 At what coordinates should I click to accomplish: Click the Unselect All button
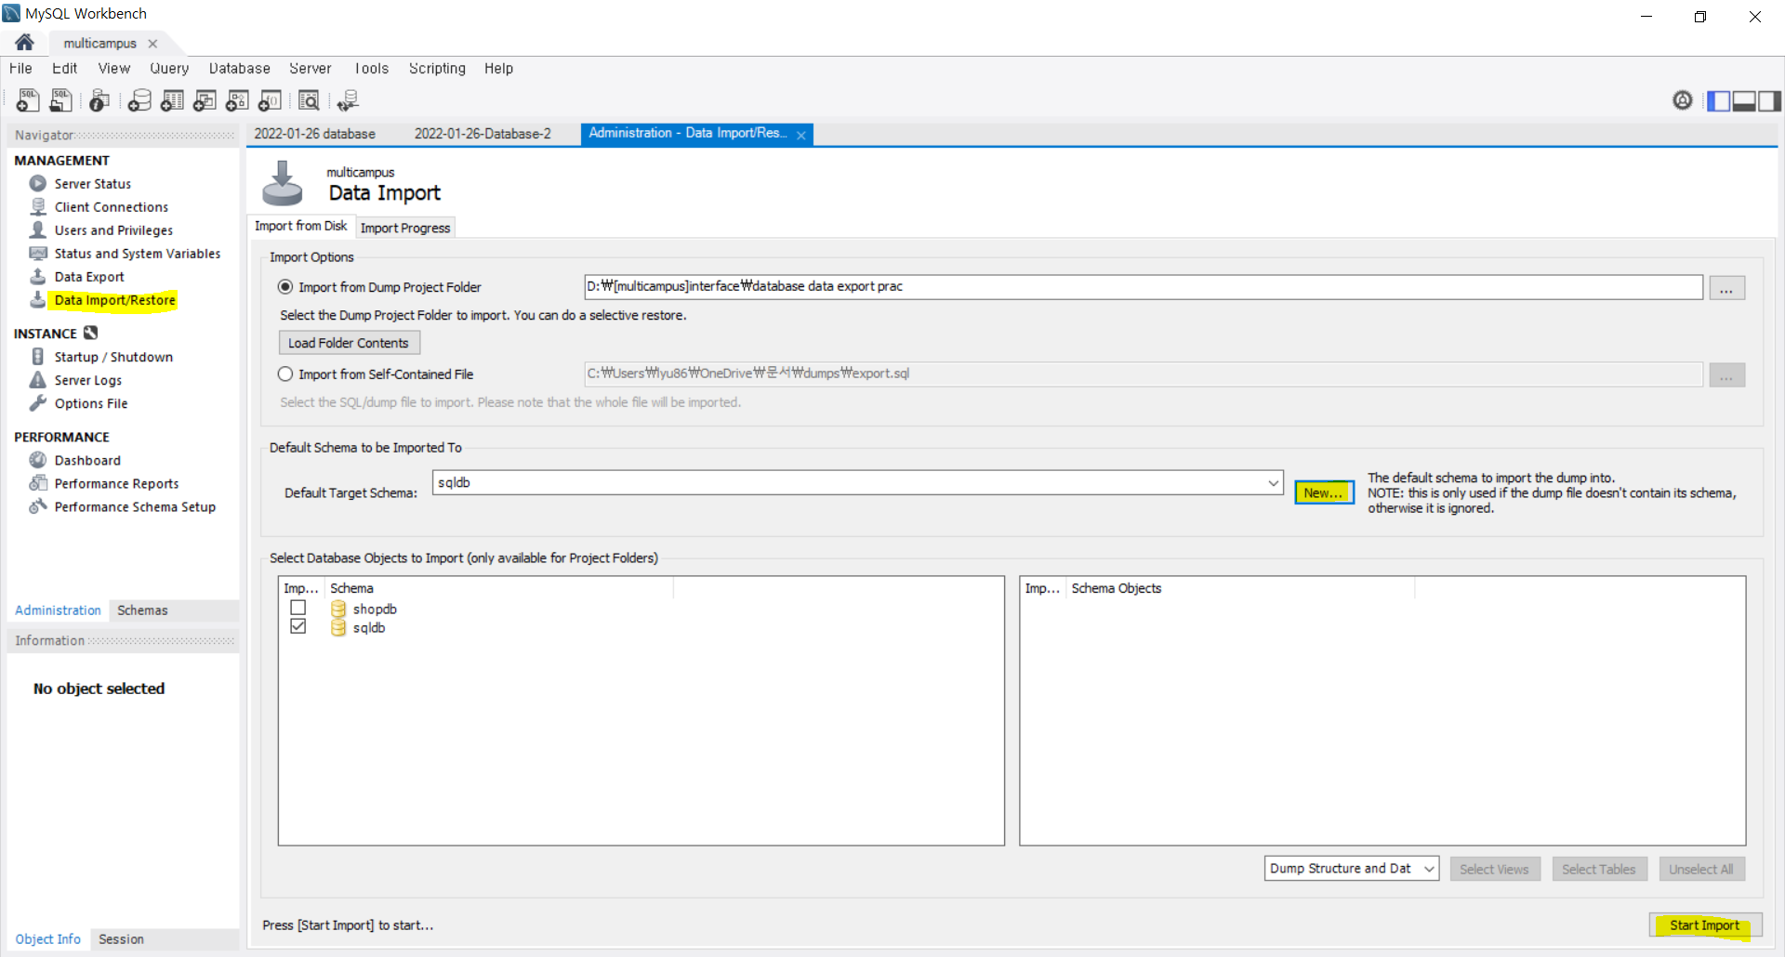(1700, 869)
